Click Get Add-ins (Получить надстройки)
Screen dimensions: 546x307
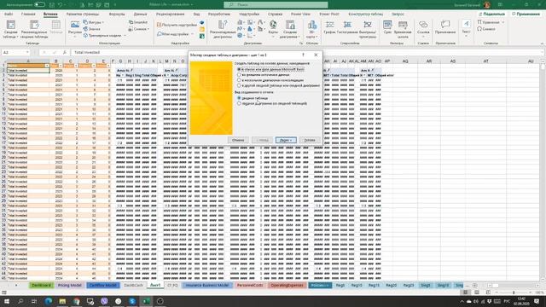pos(177,25)
